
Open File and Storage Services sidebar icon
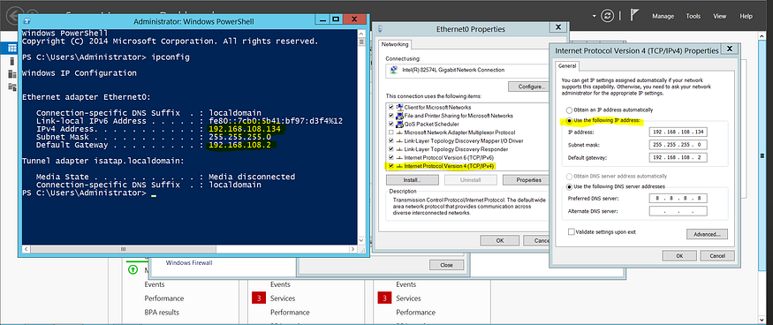(11, 87)
